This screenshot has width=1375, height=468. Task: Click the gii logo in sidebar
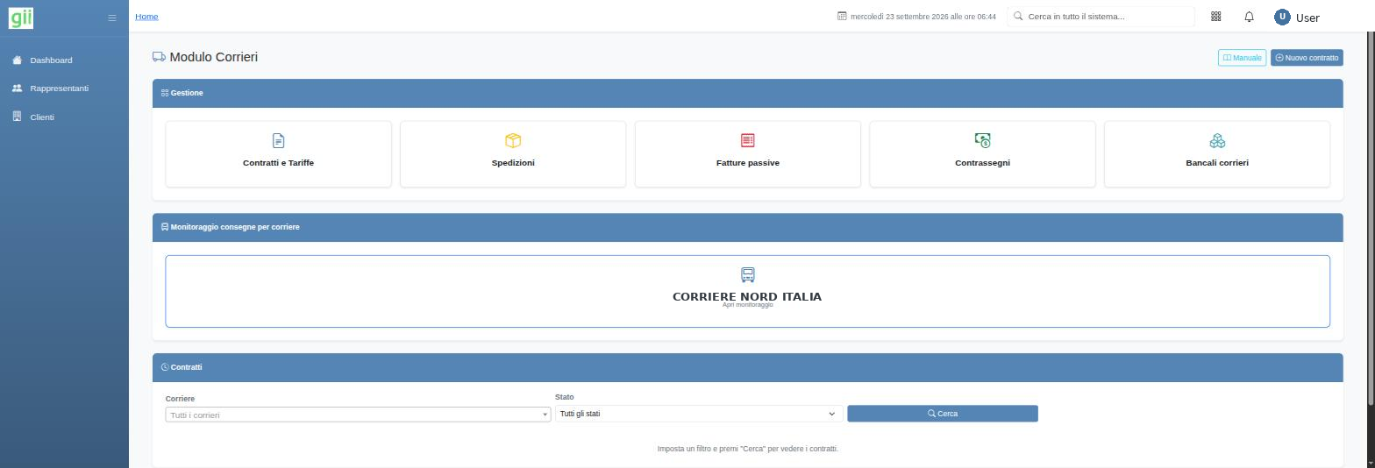coord(21,17)
